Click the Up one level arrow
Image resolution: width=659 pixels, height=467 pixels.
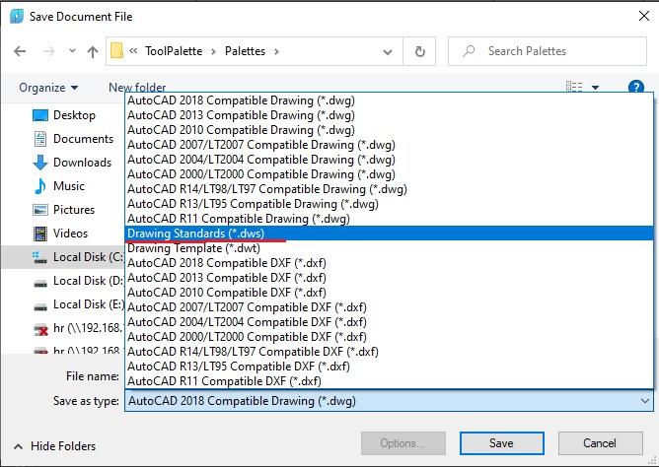(93, 51)
